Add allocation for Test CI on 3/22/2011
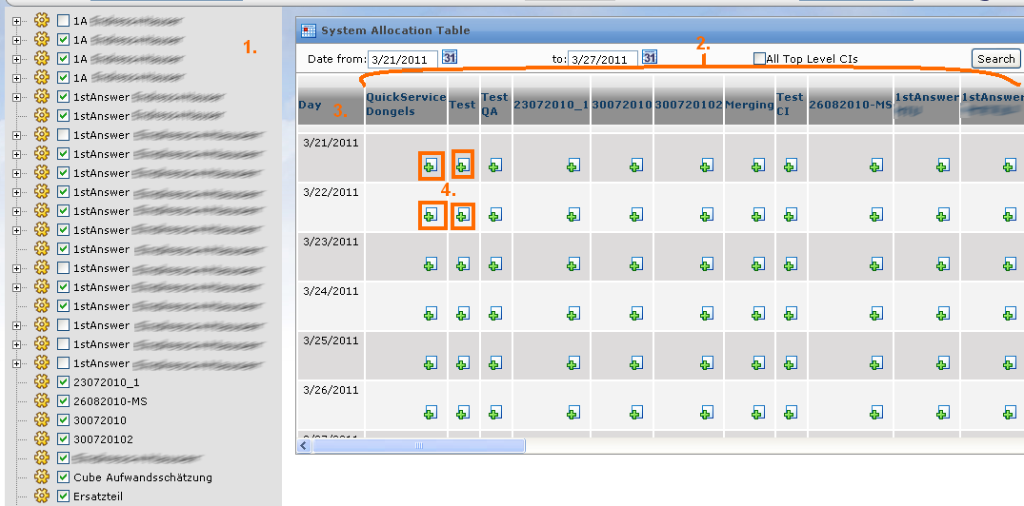Image resolution: width=1024 pixels, height=506 pixels. click(791, 215)
